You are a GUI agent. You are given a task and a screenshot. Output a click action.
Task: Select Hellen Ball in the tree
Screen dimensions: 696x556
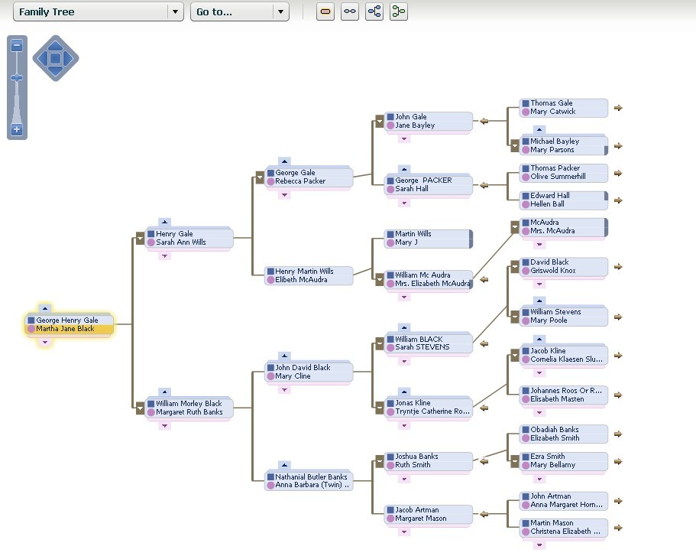(547, 204)
